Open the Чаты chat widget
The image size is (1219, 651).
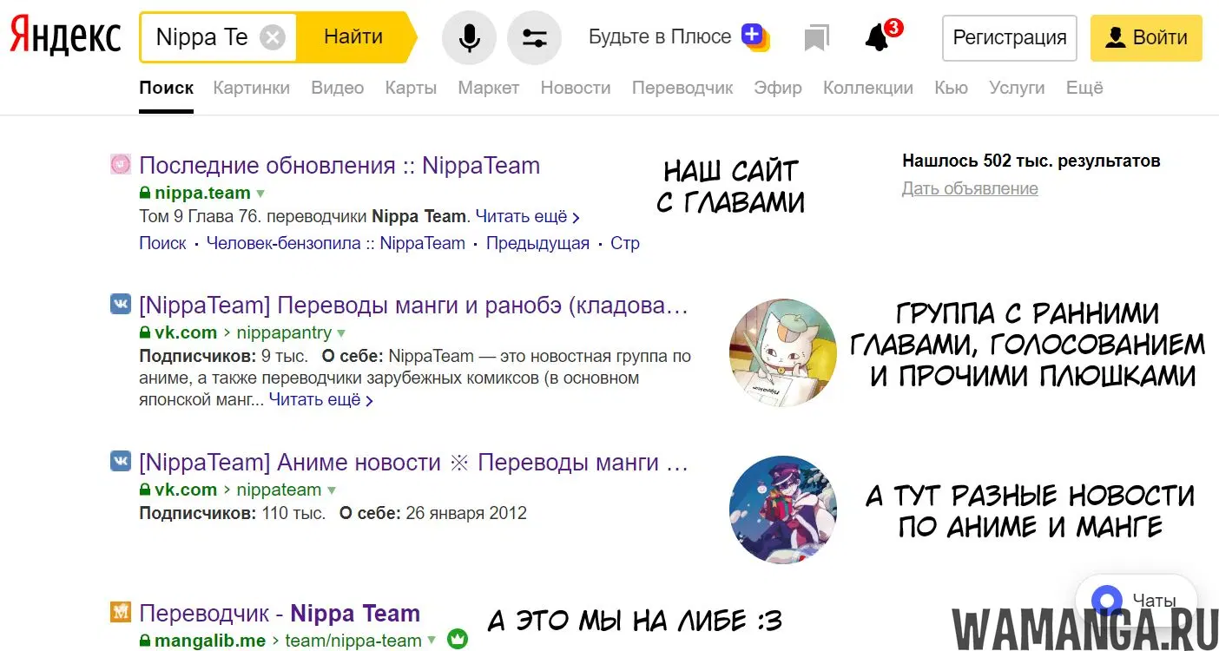tap(1136, 601)
